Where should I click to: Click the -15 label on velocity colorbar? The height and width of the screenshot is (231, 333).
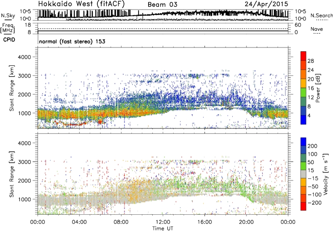click(x=313, y=178)
